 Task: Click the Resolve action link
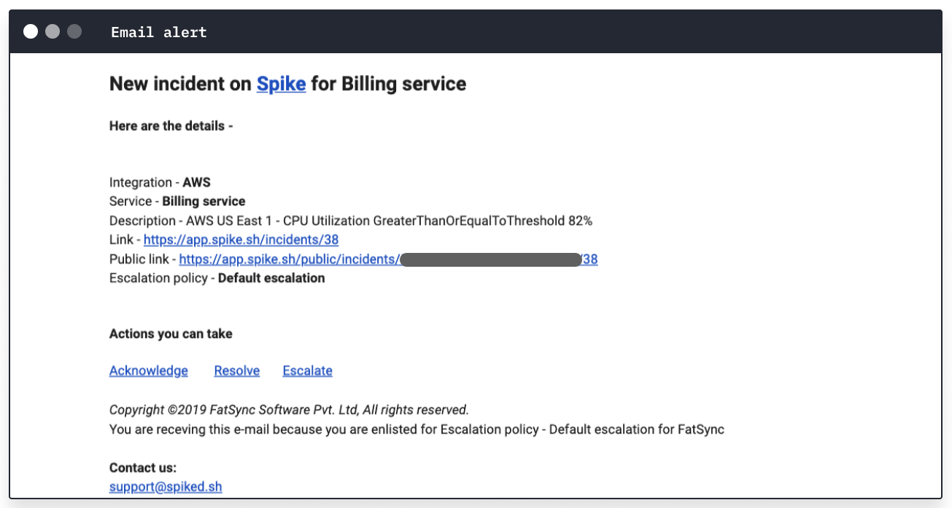[237, 370]
